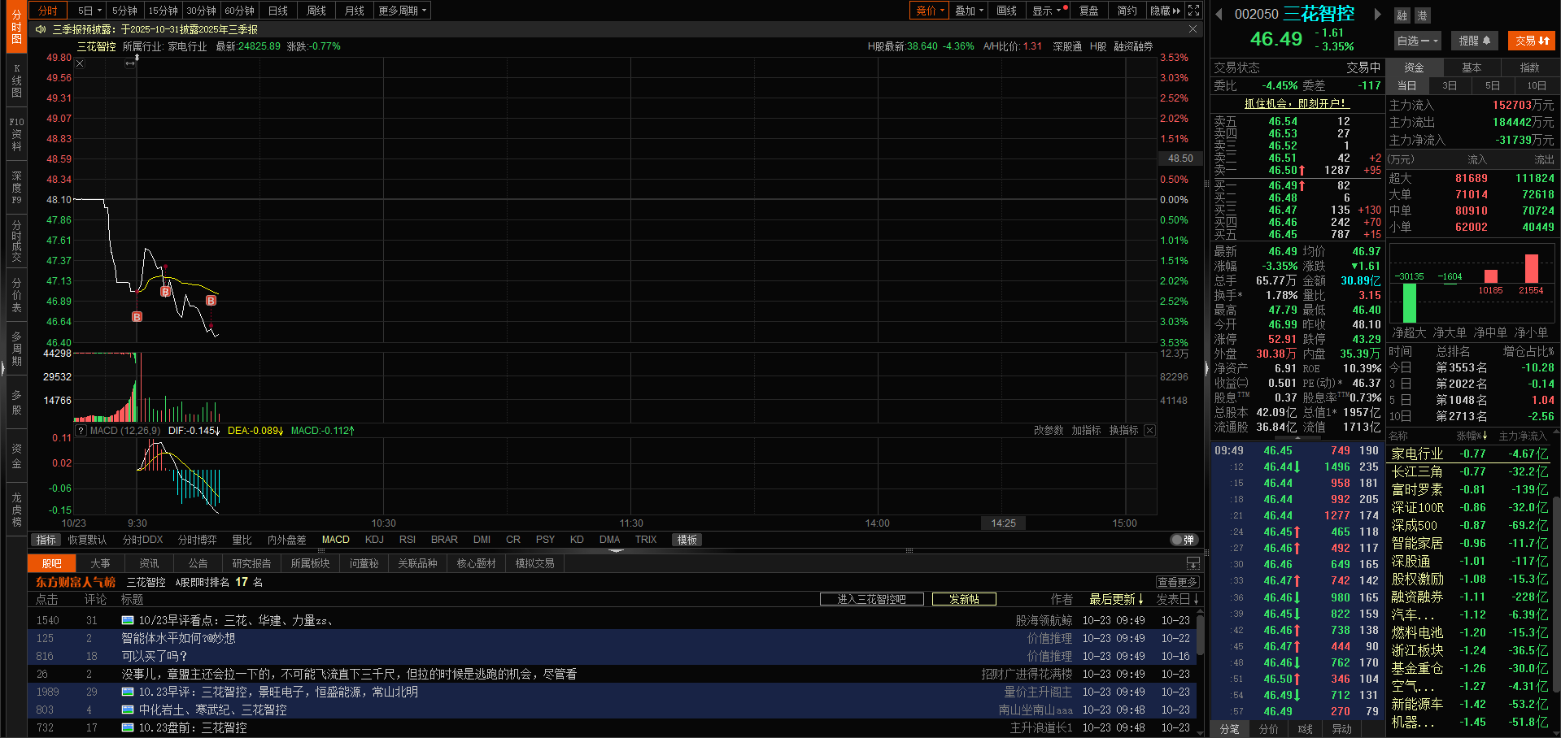Click 改参数 for MACD
The width and height of the screenshot is (1561, 738).
point(1049,431)
